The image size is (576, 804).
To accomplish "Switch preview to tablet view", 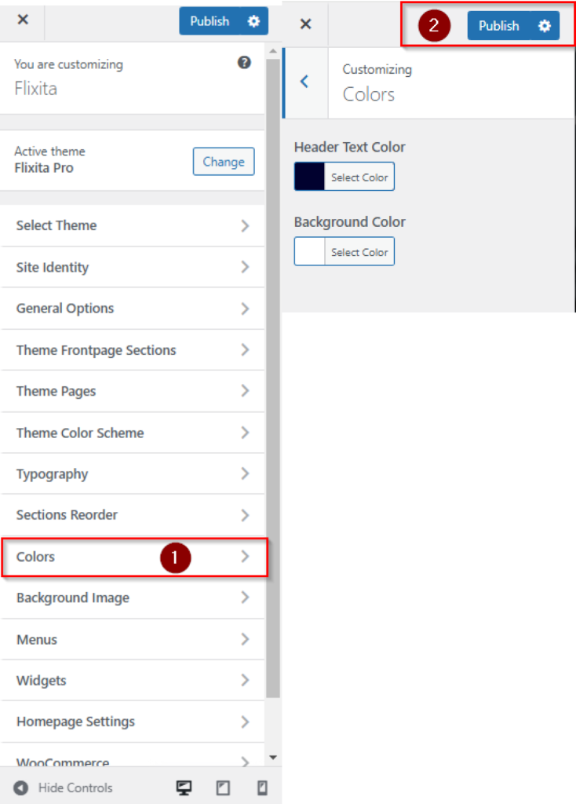I will 223,788.
